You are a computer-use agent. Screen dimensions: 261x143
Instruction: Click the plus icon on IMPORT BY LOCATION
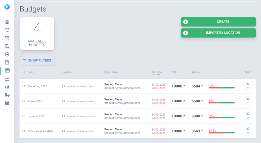pyautogui.click(x=186, y=33)
